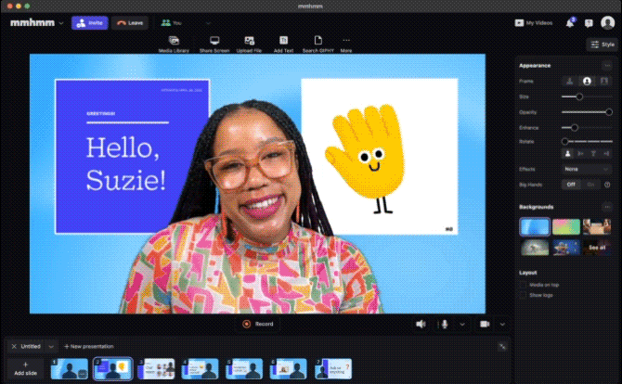
Task: Set Big Hands to On
Action: pos(590,185)
